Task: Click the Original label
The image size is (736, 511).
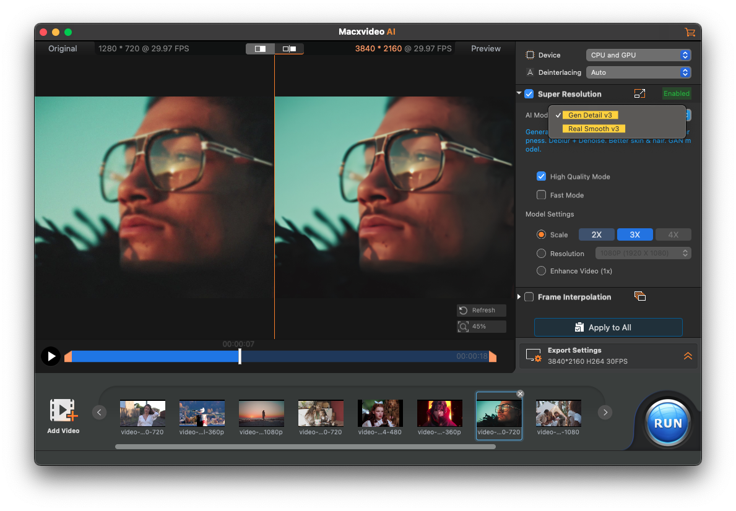Action: [x=63, y=48]
